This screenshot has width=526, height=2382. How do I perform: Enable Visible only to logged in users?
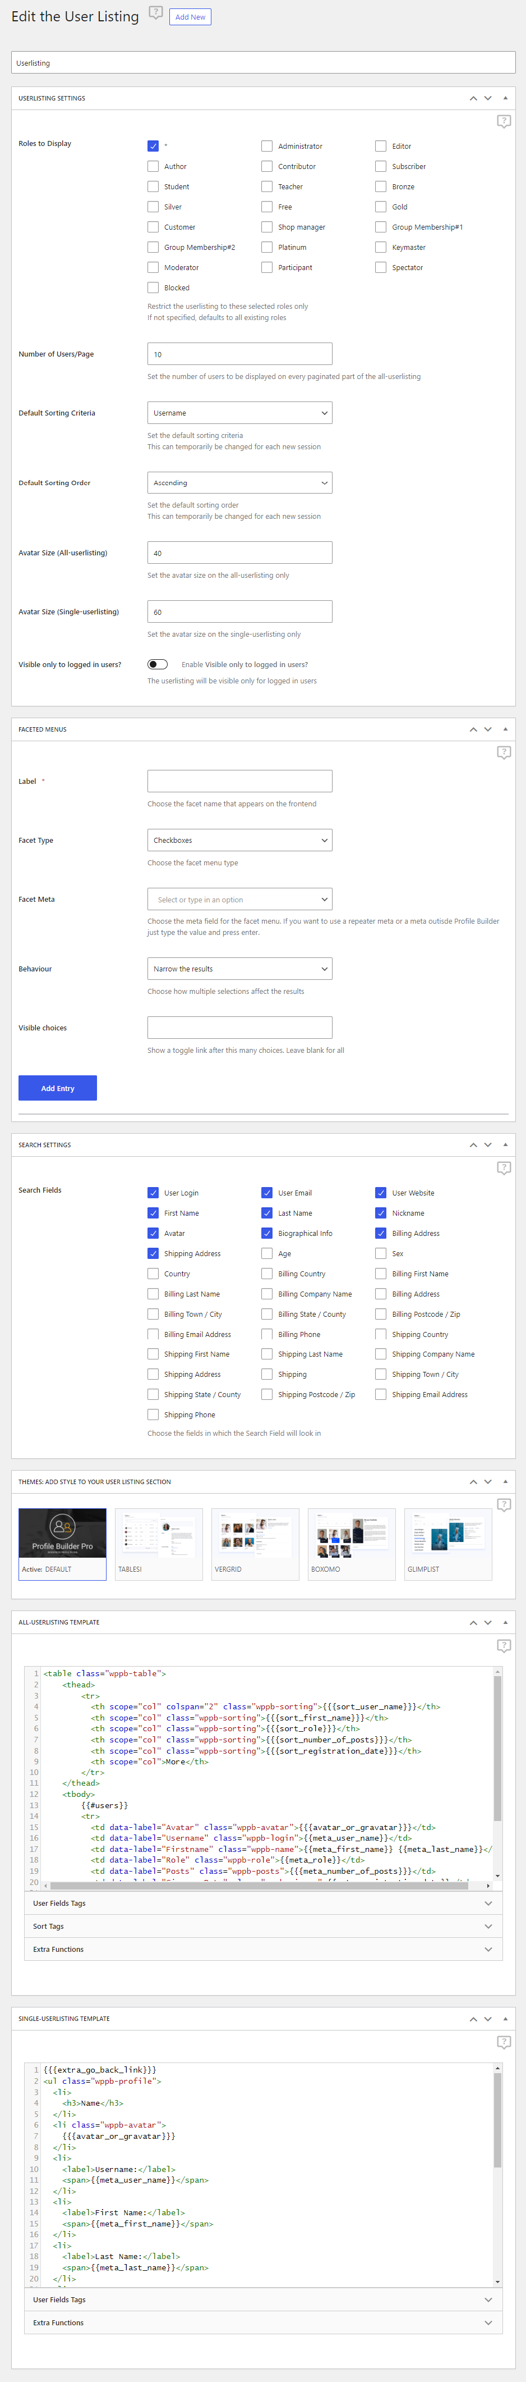(158, 664)
